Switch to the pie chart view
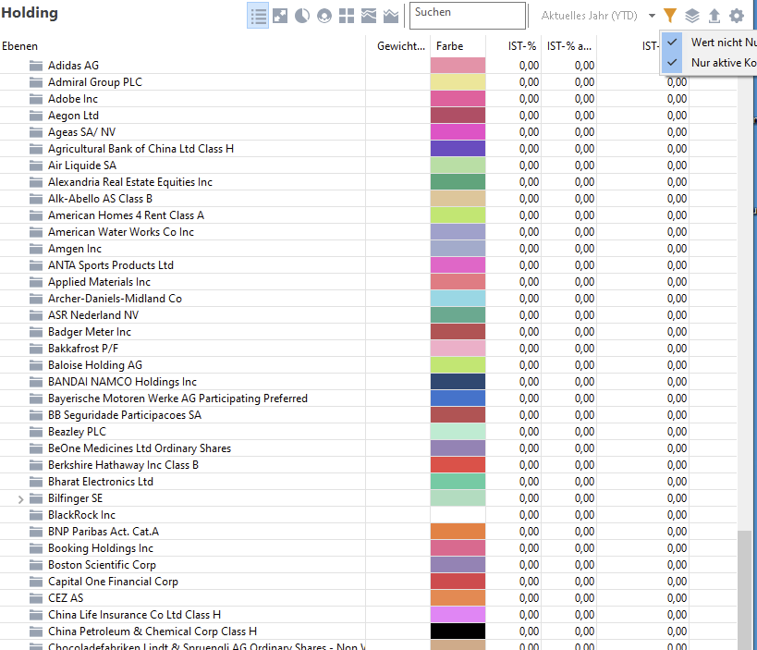This screenshot has height=650, width=757. point(302,16)
